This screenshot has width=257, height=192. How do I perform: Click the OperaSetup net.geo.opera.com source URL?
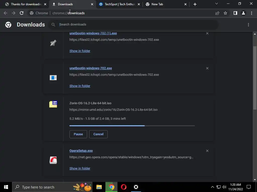[131, 157]
